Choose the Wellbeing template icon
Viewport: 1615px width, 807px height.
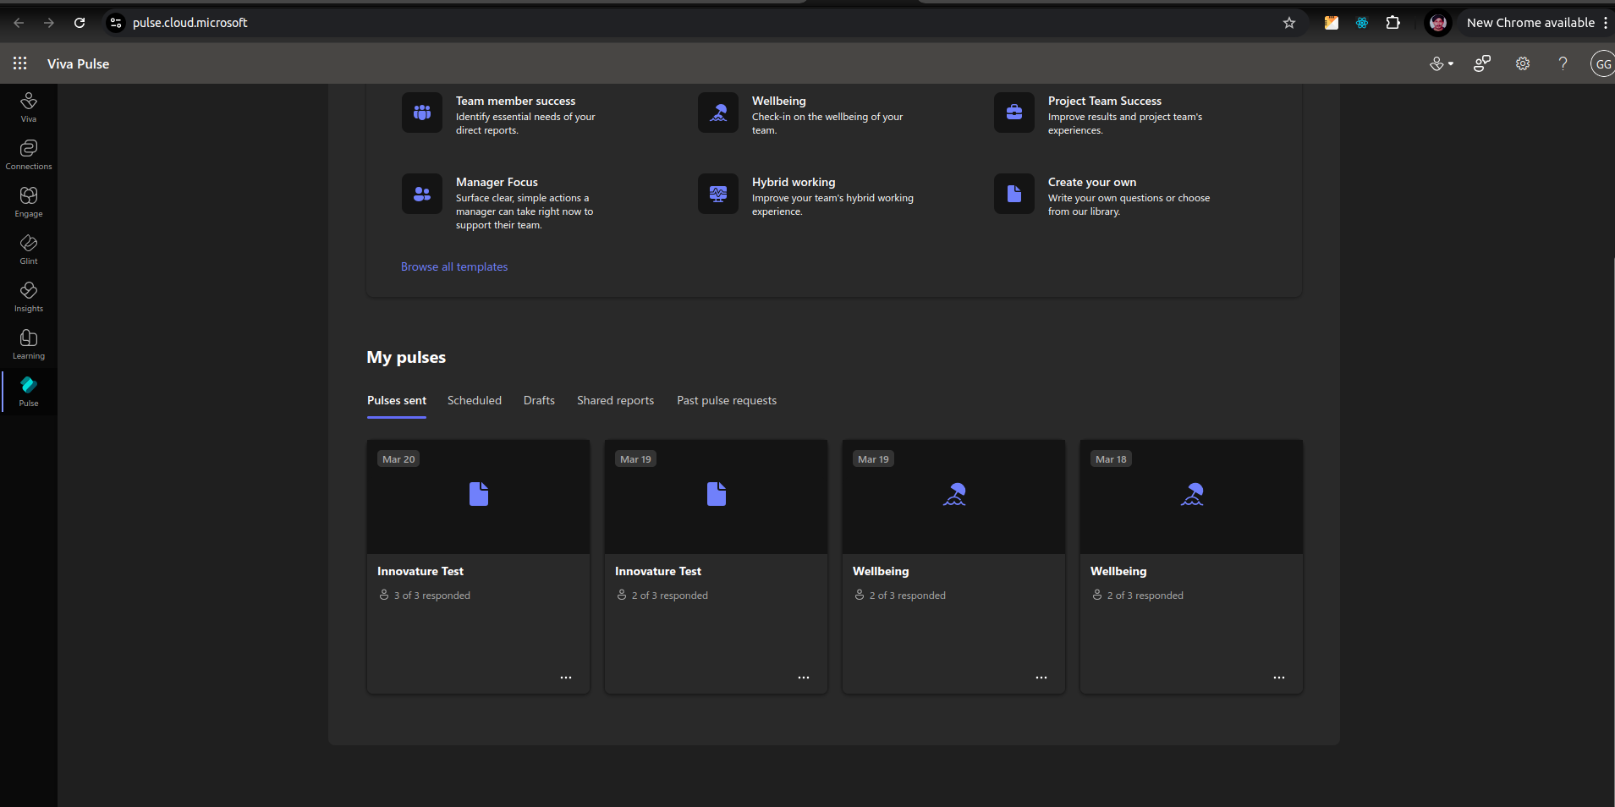[718, 113]
